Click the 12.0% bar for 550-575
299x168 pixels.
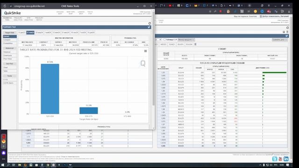(89, 111)
